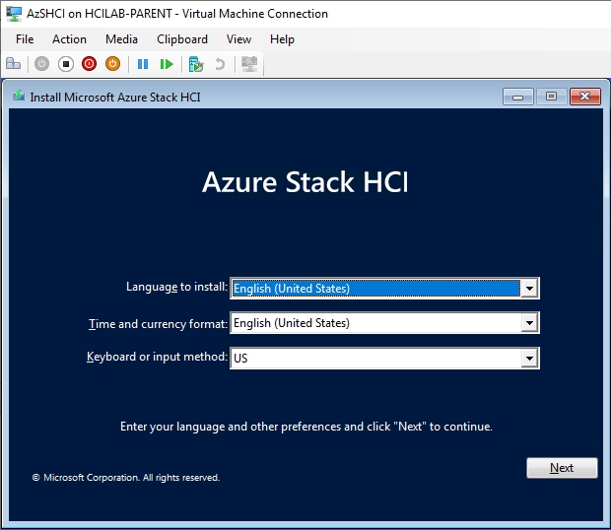The height and width of the screenshot is (530, 611).
Task: Click the red Shut Down icon
Action: (90, 64)
